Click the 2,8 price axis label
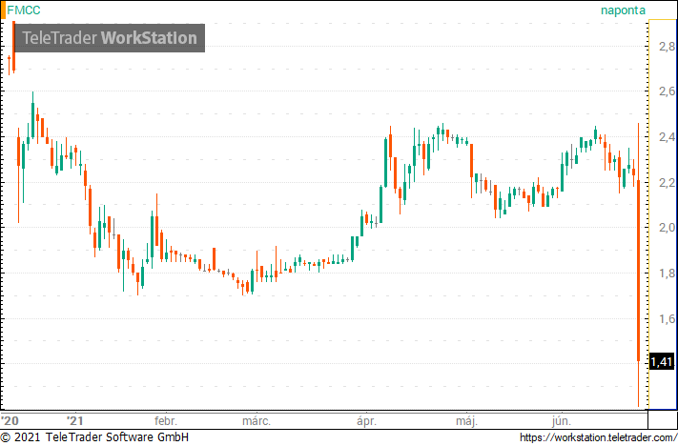 coord(667,46)
